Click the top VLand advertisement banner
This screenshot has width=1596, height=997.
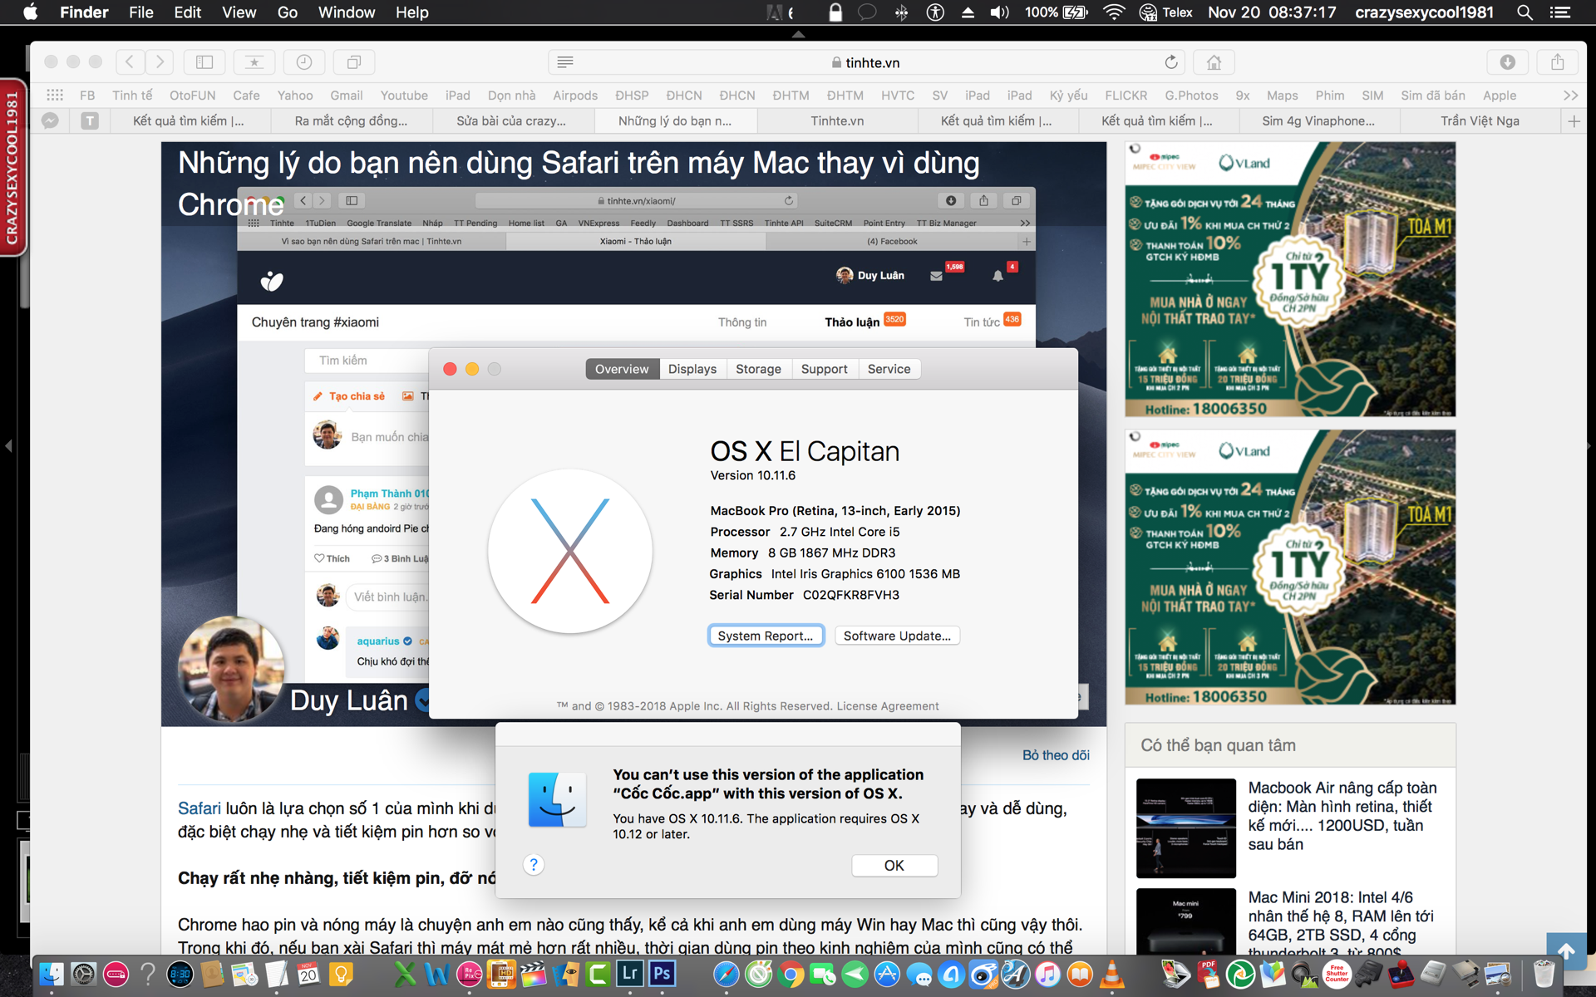coord(1290,279)
